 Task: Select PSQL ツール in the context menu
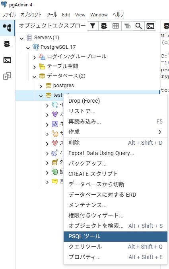pos(115,236)
